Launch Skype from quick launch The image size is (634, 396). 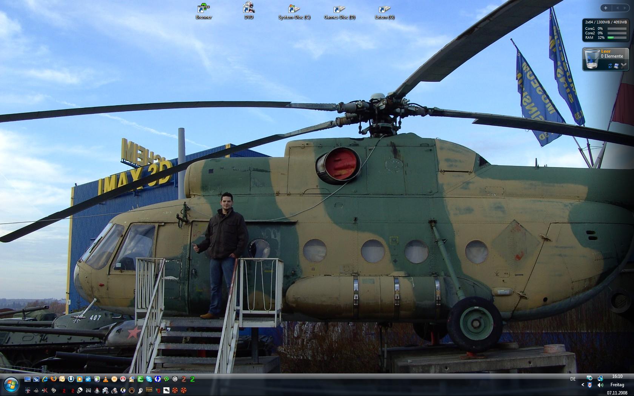tap(149, 379)
